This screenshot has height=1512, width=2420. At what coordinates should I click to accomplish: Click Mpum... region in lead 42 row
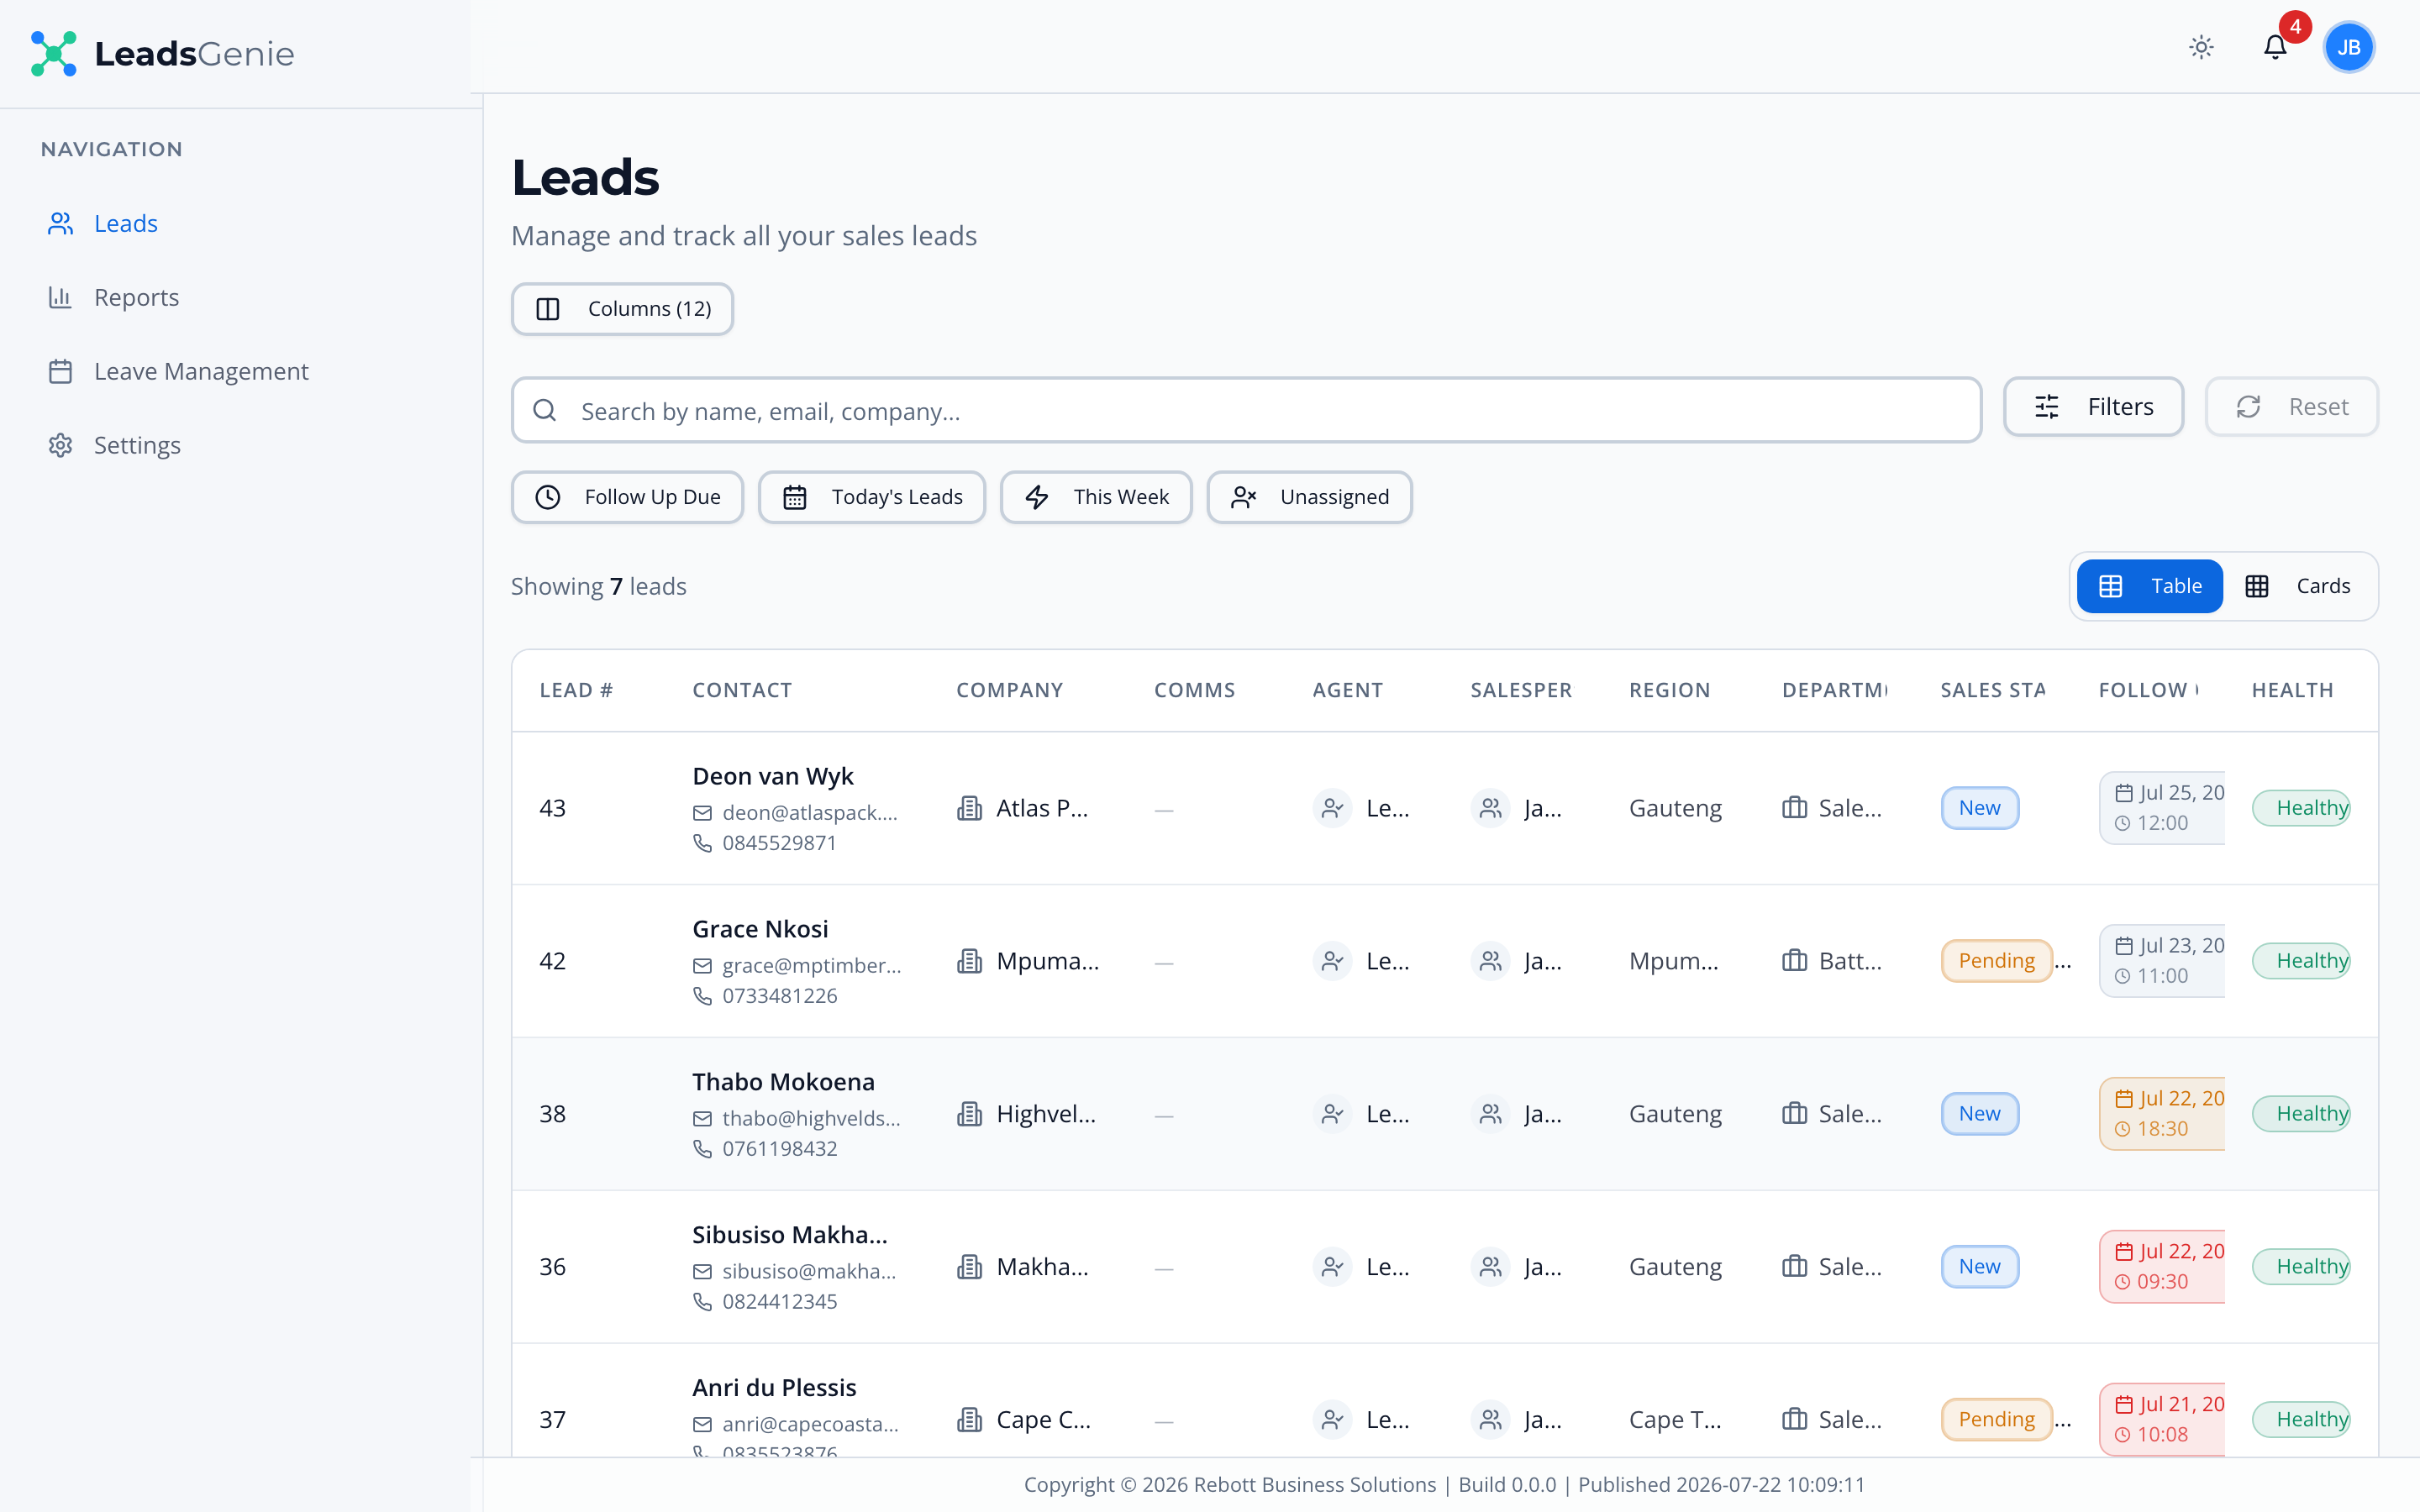(x=1673, y=961)
